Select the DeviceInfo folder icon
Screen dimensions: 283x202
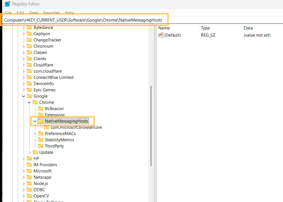click(x=29, y=84)
